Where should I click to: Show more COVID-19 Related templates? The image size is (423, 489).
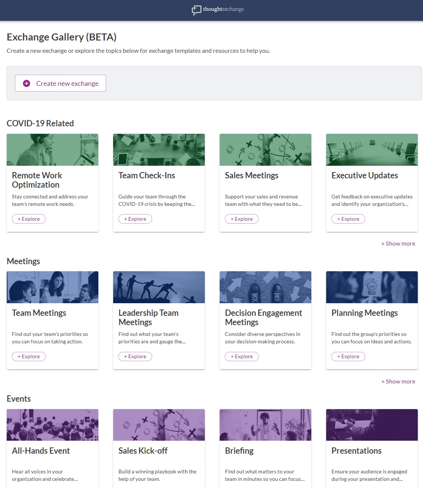(x=398, y=244)
